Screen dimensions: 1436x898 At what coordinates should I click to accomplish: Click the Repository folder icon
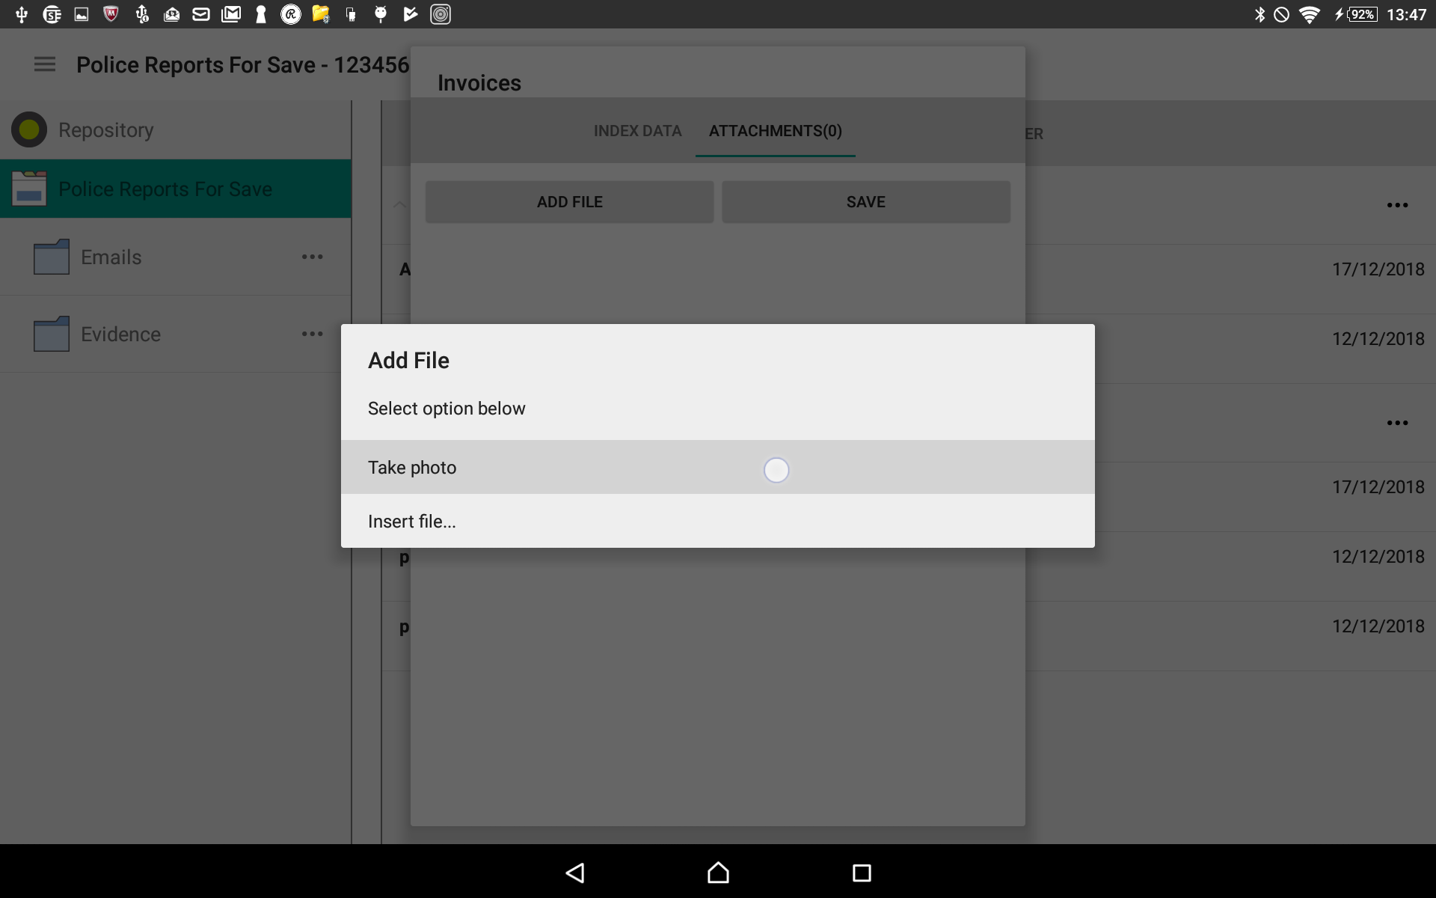point(28,128)
